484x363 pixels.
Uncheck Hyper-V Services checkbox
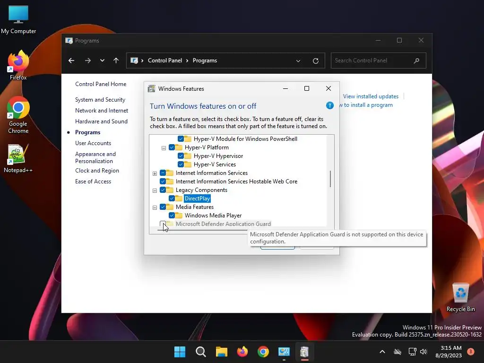click(x=181, y=164)
